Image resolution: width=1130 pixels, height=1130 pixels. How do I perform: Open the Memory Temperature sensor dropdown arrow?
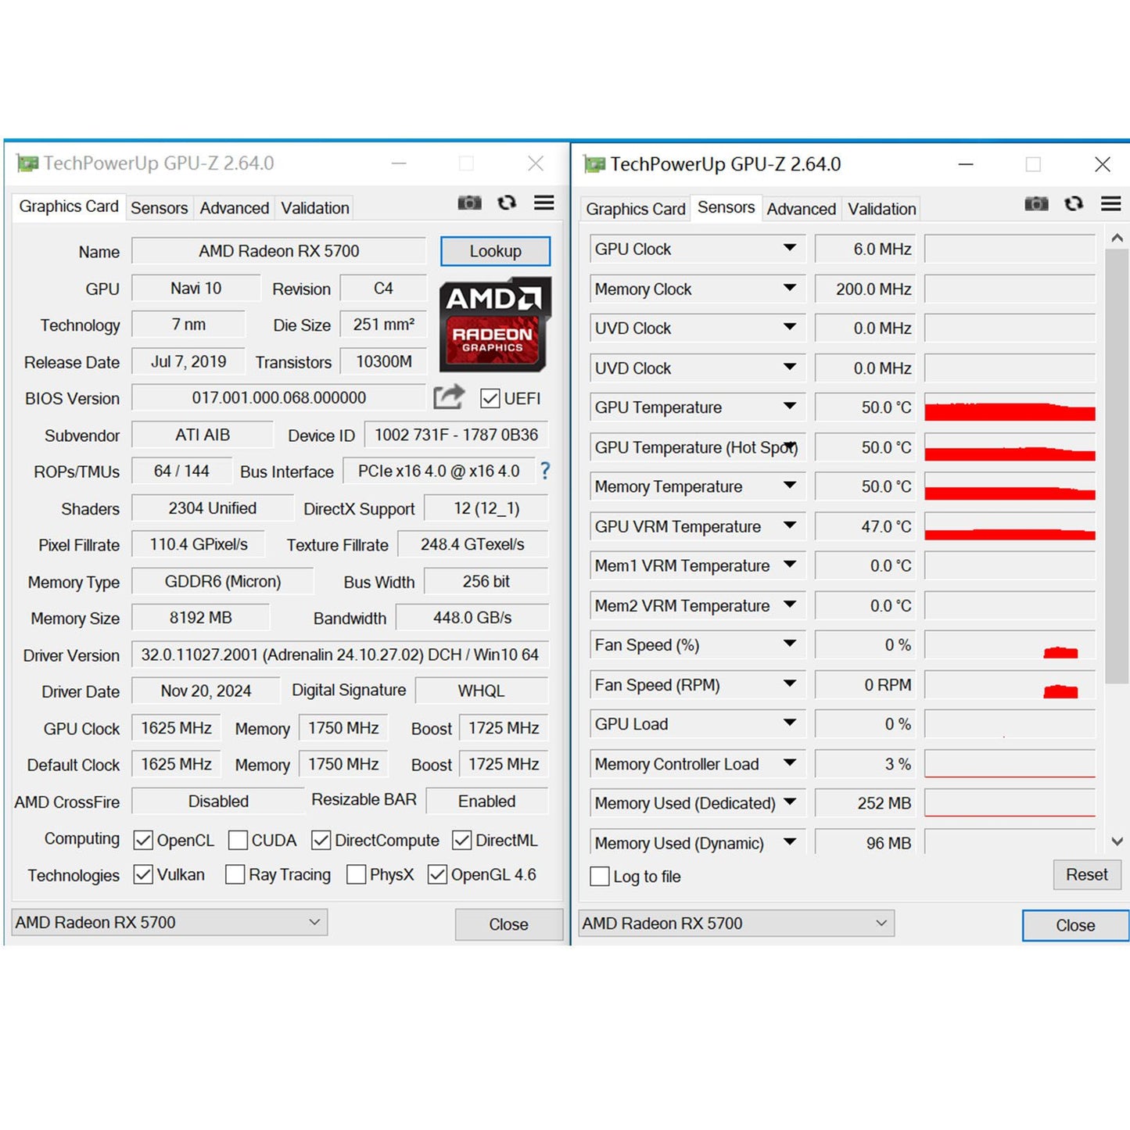coord(790,486)
